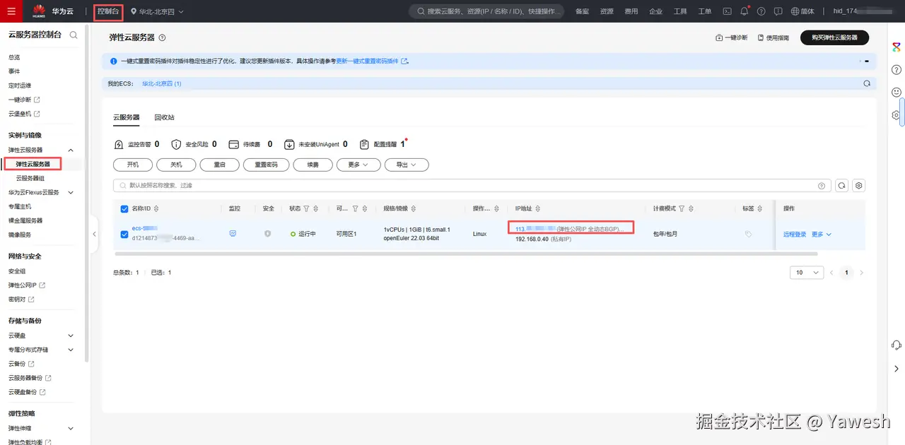Sort by 规格/镜像 column
Screen dimensions: 905x445
pos(412,208)
